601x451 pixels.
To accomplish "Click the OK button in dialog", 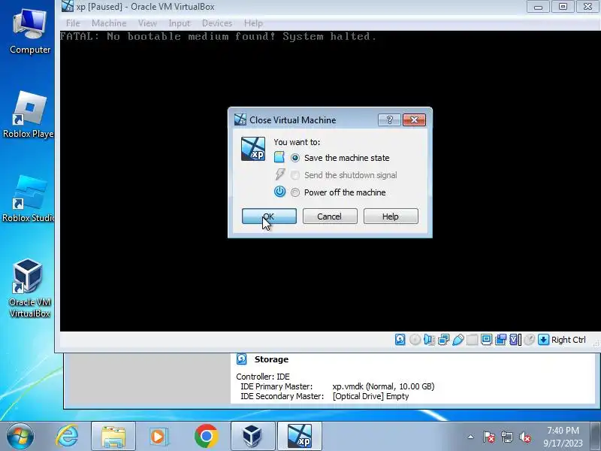I will click(x=269, y=216).
